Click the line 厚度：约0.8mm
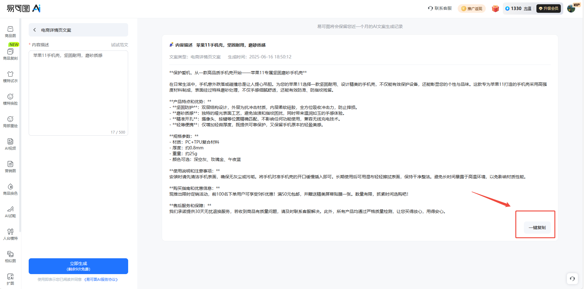Viewport: 584px width, 289px height. [x=186, y=148]
